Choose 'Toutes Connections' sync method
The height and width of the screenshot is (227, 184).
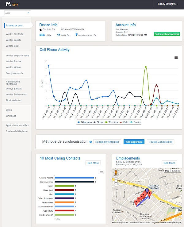click(160, 142)
